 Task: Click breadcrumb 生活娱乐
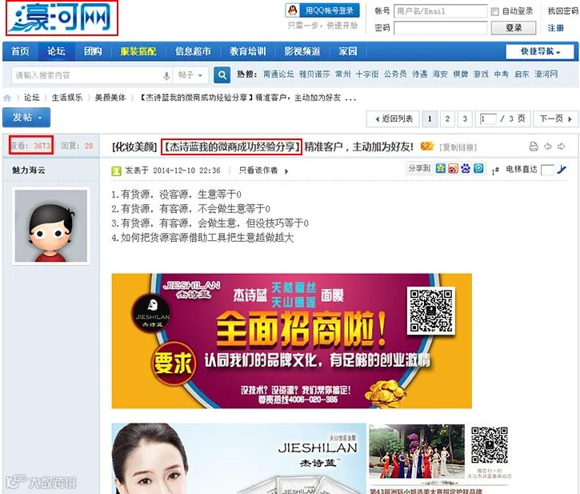(67, 98)
